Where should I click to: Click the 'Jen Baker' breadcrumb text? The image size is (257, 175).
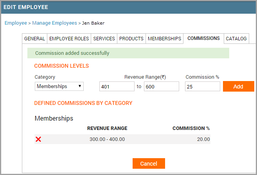click(x=93, y=23)
